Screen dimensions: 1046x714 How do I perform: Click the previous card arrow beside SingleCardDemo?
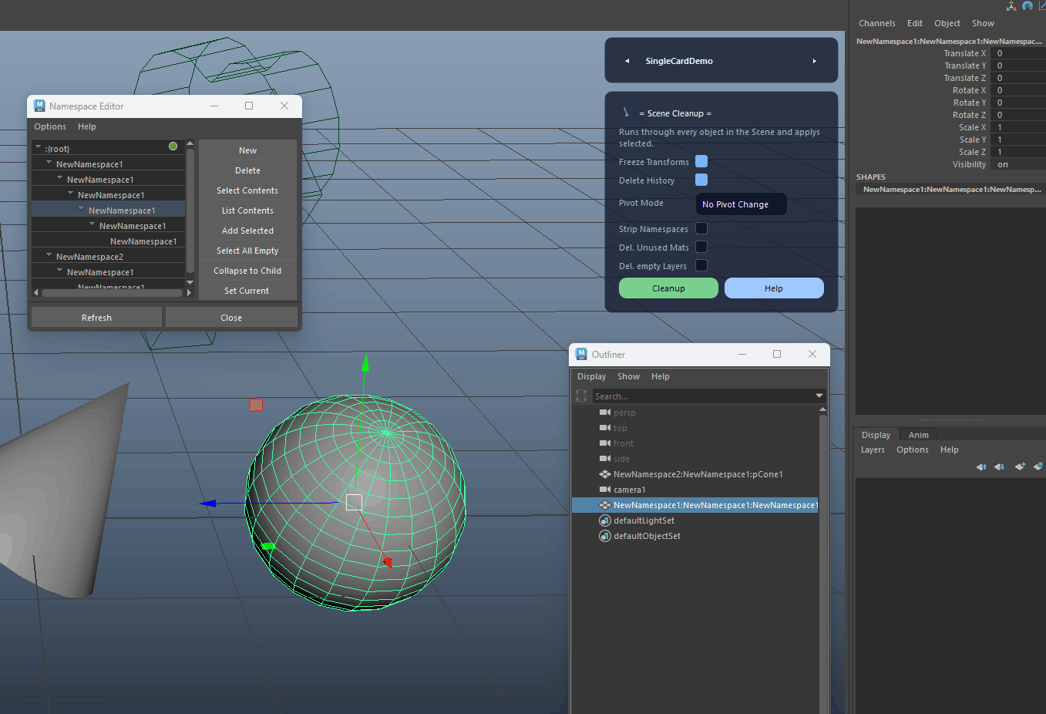(627, 61)
